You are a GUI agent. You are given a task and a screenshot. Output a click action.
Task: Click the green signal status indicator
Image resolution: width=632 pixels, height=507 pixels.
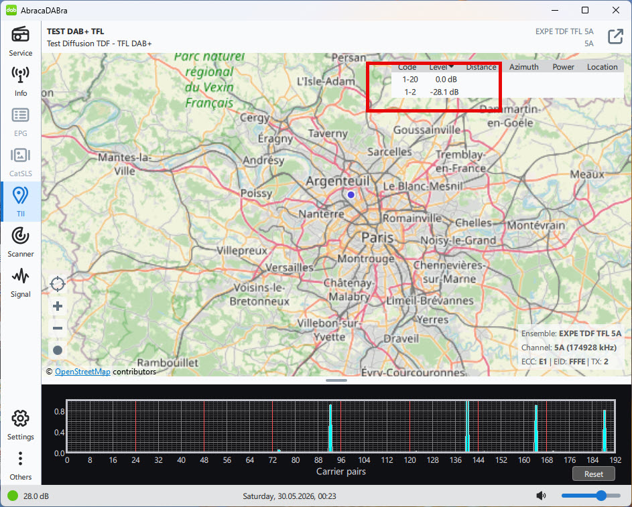(13, 496)
